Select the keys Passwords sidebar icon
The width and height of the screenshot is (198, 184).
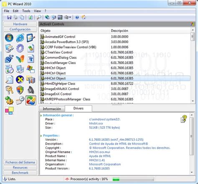coord(9,90)
